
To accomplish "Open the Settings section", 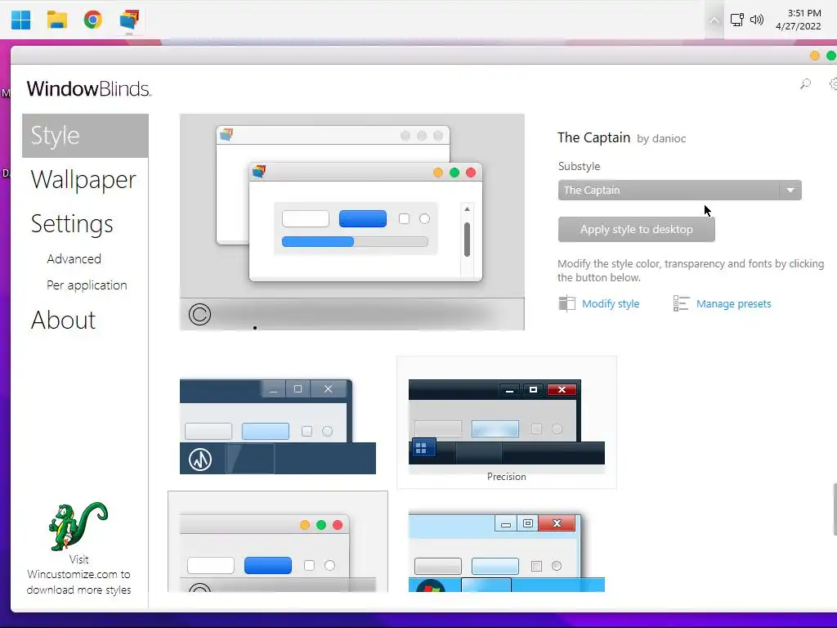I will 72,224.
